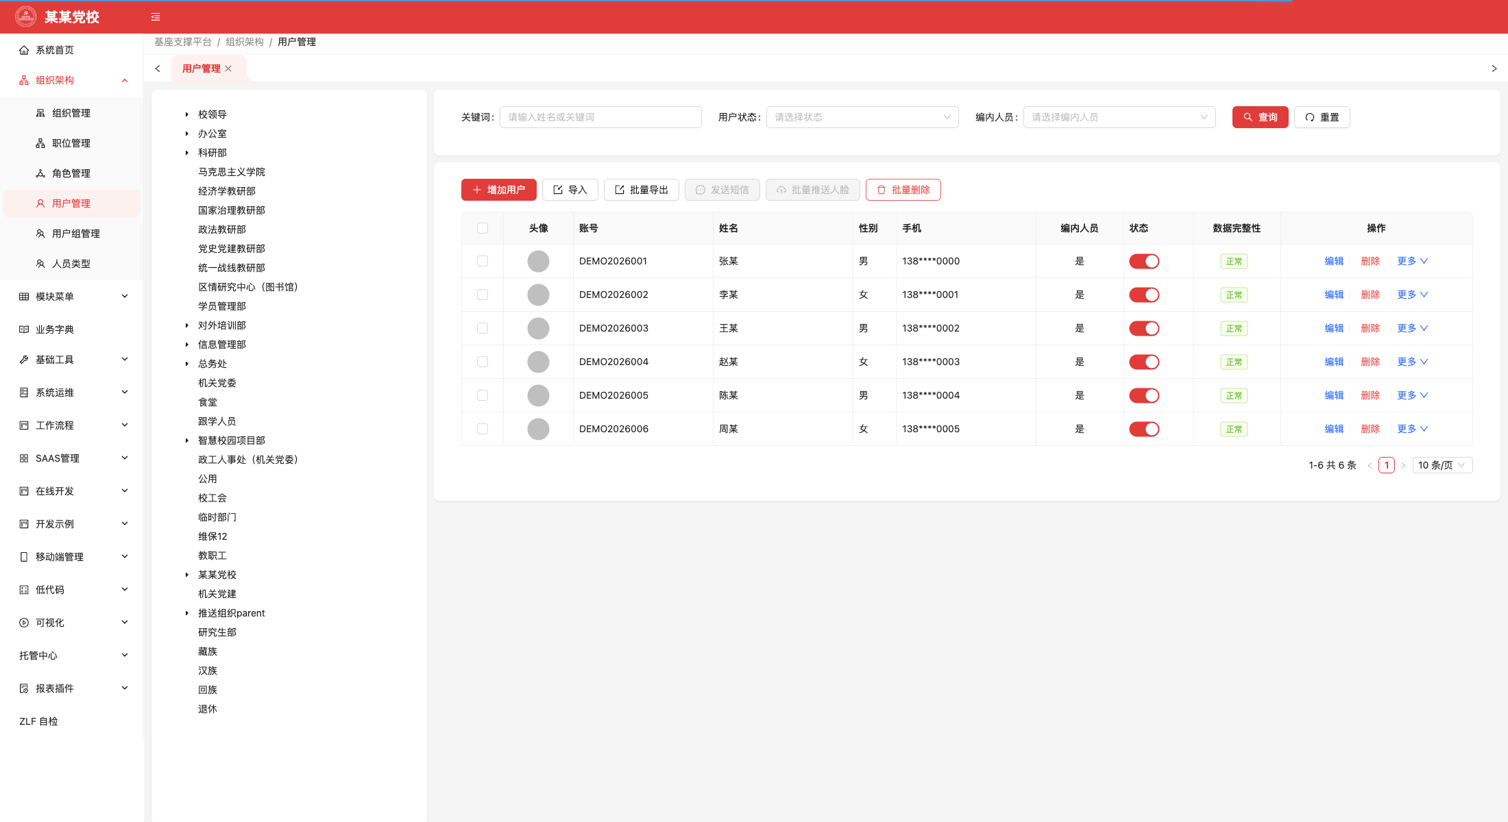Click the system home icon in sidebar
1508x822 pixels.
24,50
